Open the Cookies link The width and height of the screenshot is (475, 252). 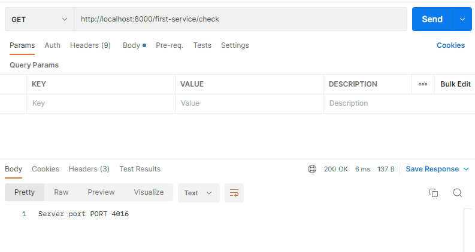tap(450, 45)
